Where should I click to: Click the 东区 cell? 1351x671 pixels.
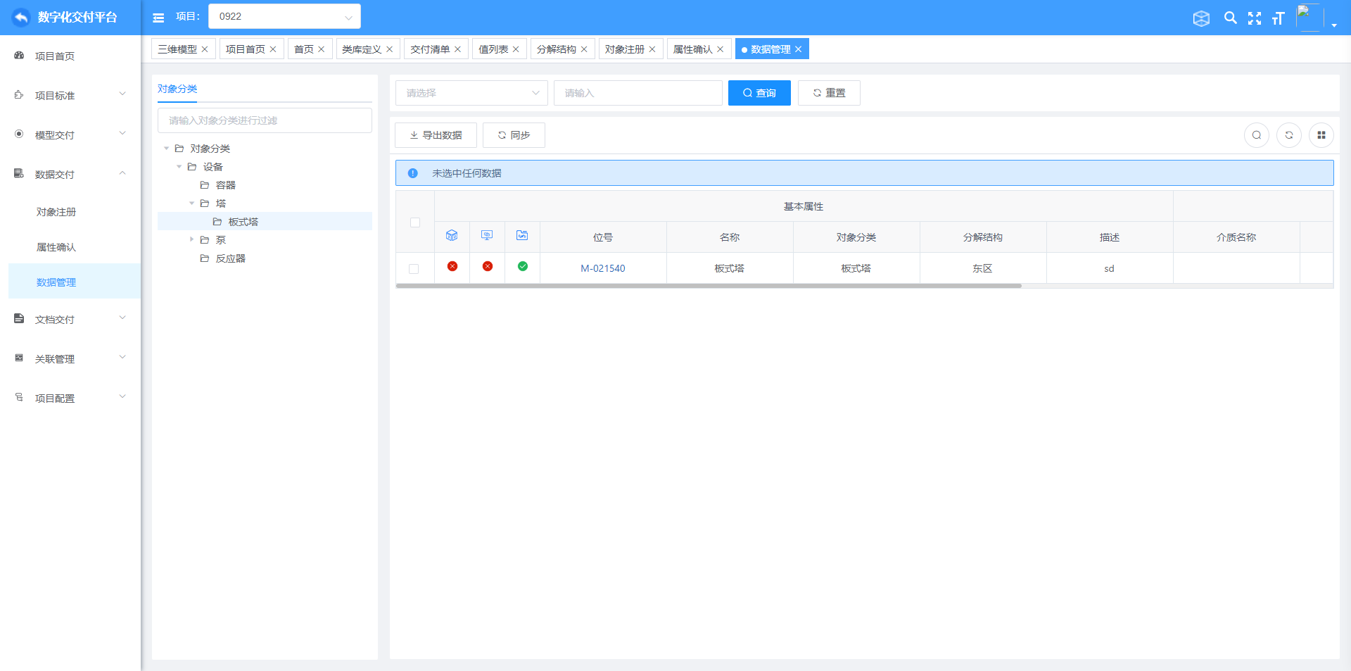(983, 268)
